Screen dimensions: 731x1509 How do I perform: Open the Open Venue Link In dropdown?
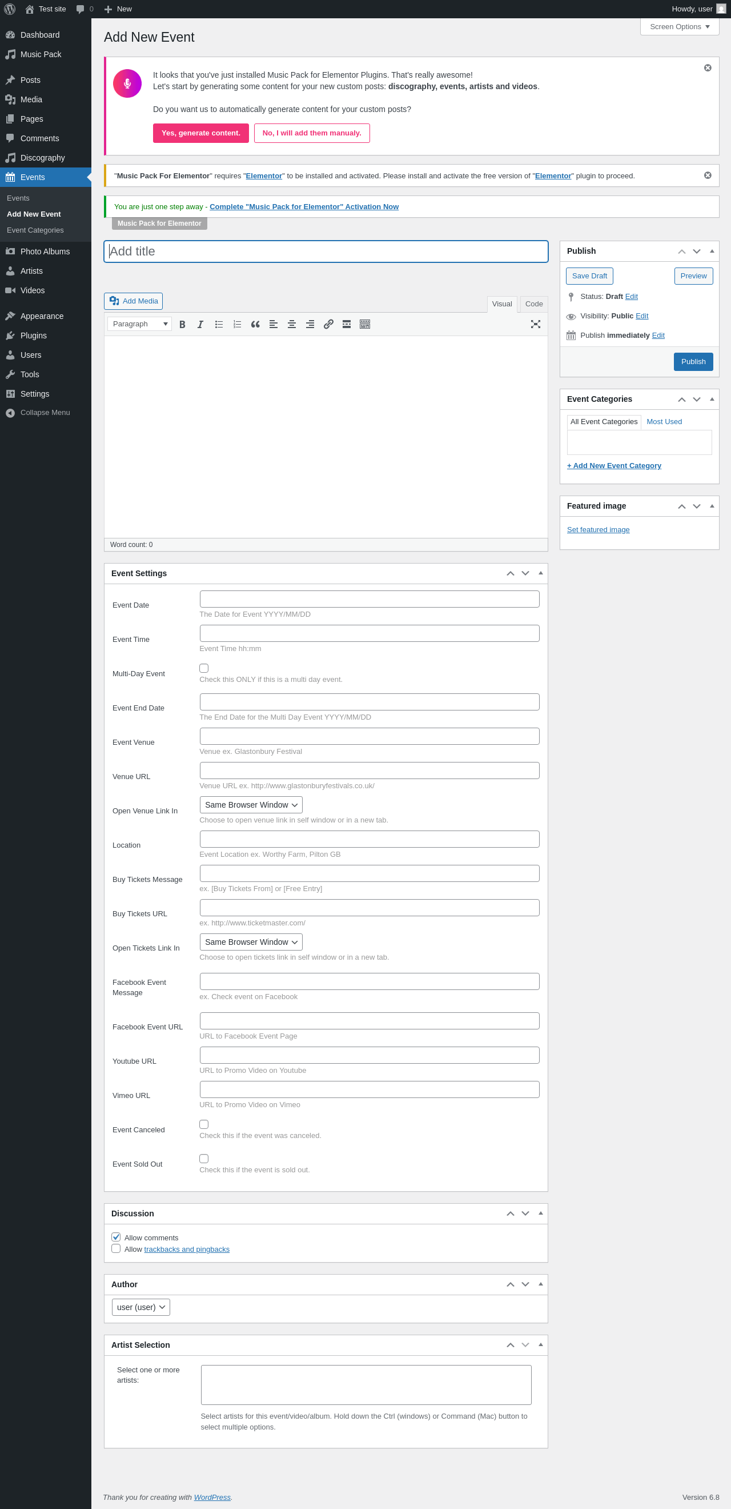click(x=251, y=805)
